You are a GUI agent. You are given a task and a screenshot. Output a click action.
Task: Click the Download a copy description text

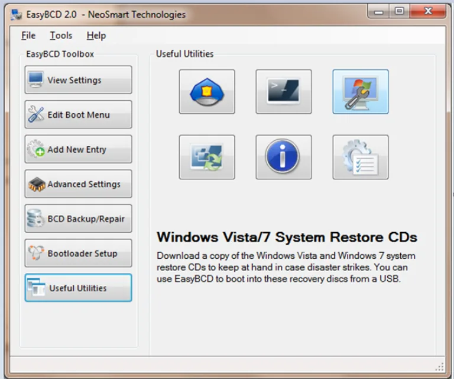(x=286, y=267)
